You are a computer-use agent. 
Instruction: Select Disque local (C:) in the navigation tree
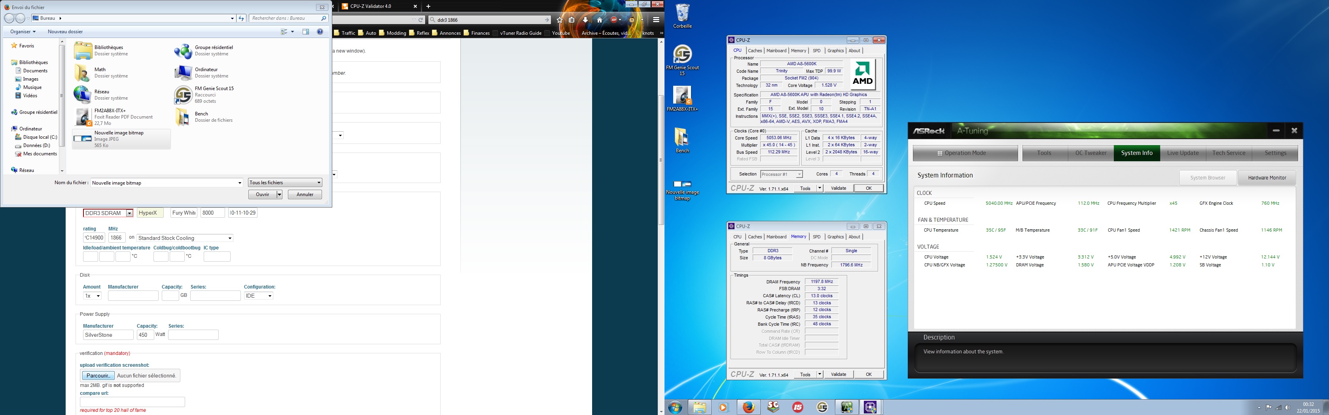click(x=40, y=137)
